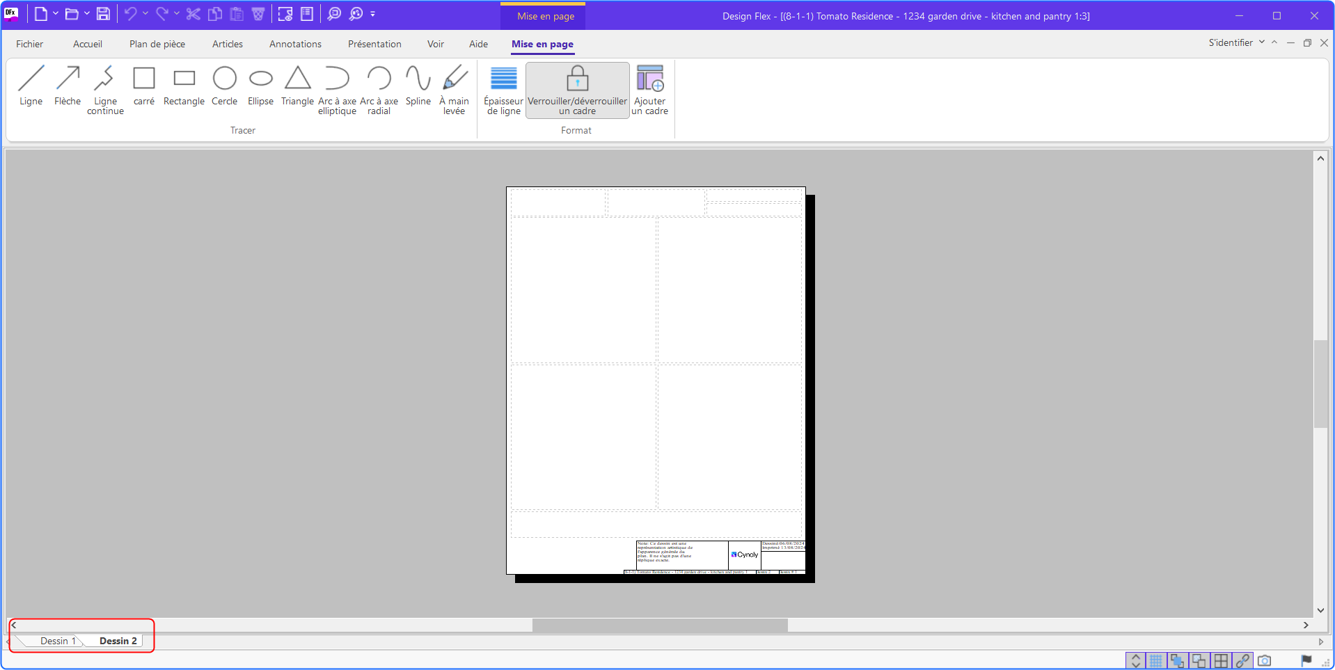Select the Spline curve tool
The image size is (1335, 670).
pos(418,86)
